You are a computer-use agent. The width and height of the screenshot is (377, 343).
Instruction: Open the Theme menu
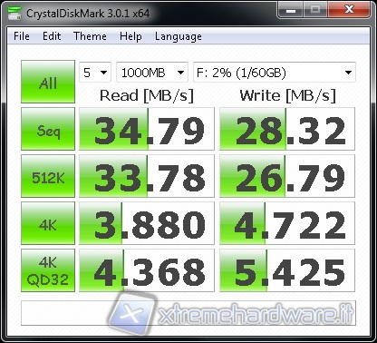[90, 36]
